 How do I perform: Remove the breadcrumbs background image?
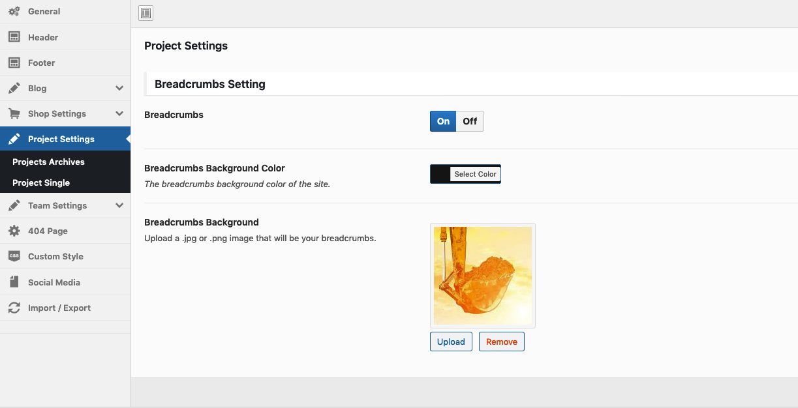pos(501,342)
